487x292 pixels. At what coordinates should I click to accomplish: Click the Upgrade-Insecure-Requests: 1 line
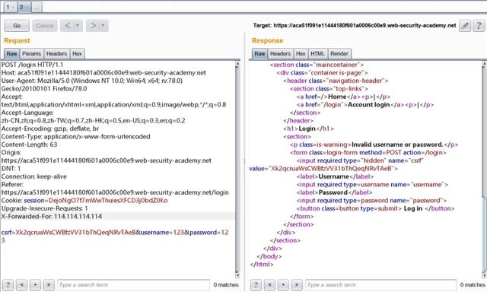(x=44, y=208)
